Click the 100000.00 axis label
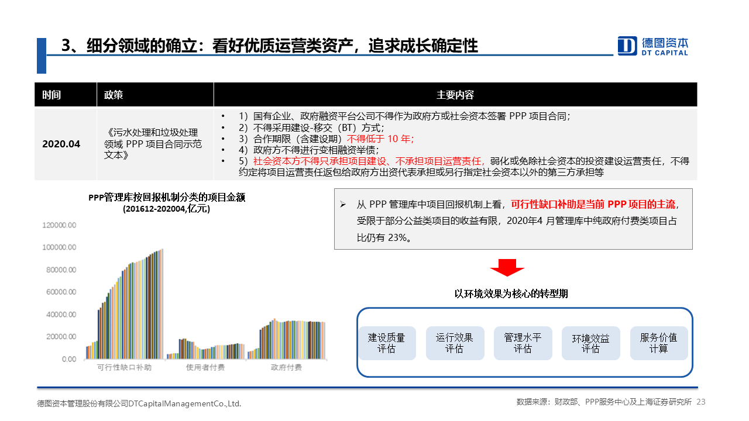Screen dimensions: 749x421 [59, 247]
